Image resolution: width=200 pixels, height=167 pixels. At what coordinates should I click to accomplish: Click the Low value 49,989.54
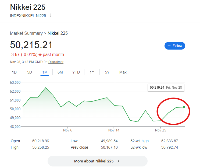(109, 141)
